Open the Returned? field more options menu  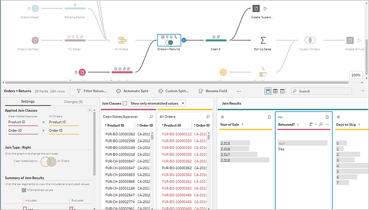pos(327,124)
